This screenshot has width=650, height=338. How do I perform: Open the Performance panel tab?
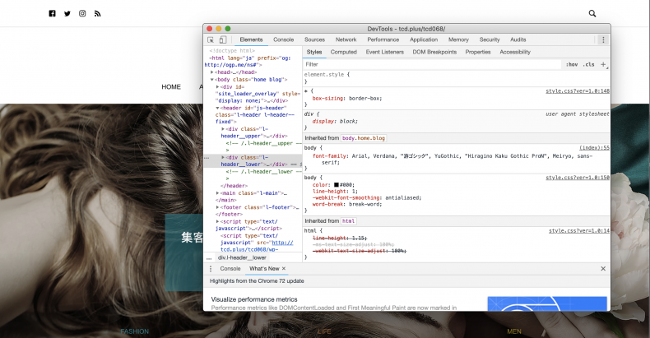pyautogui.click(x=383, y=39)
